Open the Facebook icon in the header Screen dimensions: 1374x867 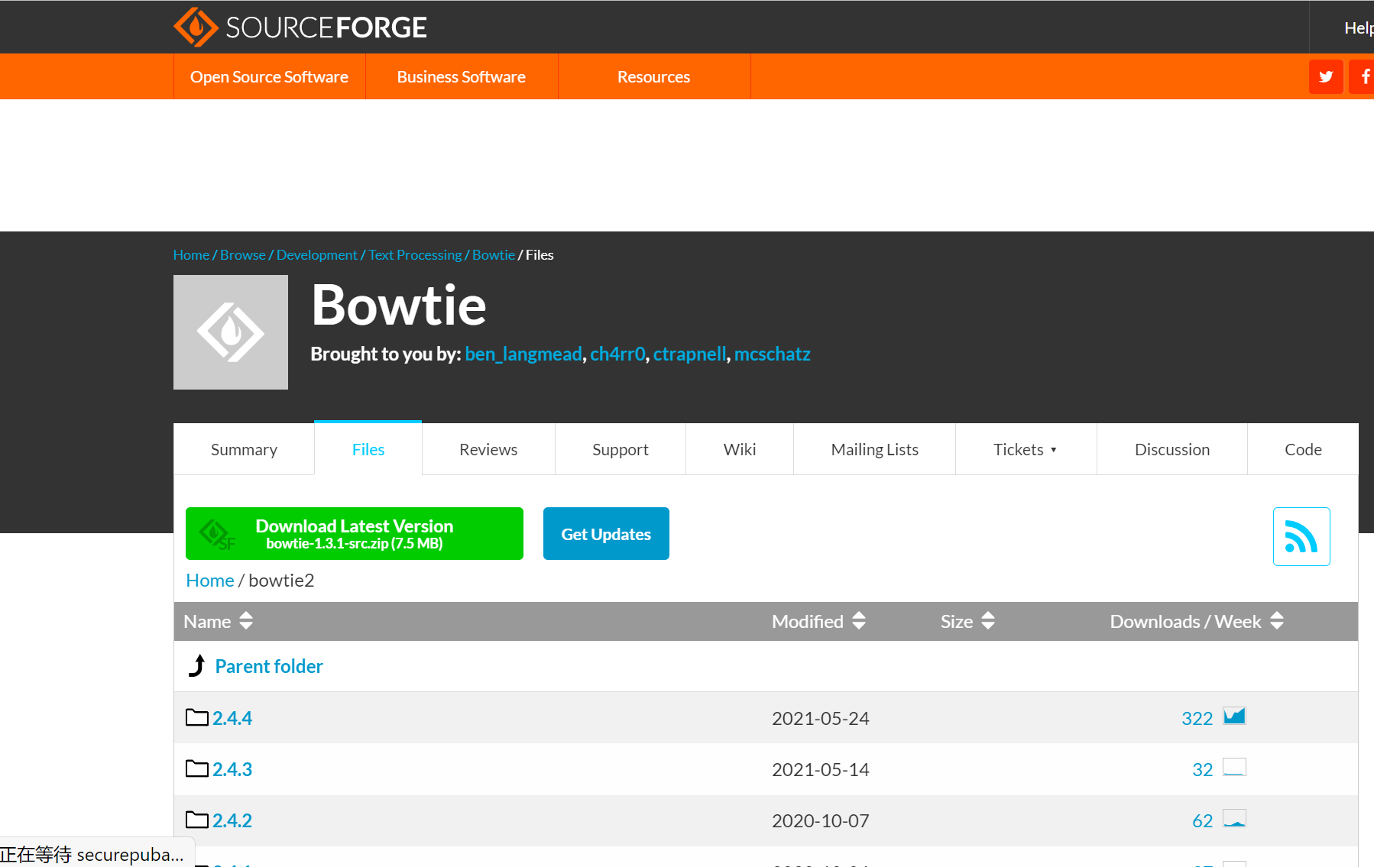[x=1366, y=76]
